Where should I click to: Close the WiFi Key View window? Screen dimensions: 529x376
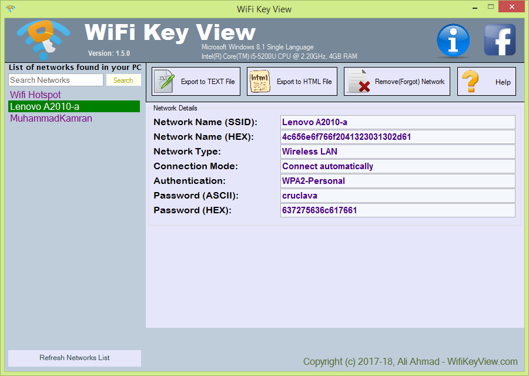512,6
